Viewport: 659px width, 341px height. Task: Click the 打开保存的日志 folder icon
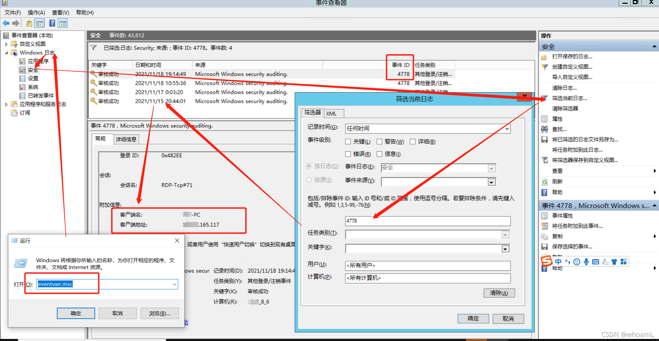pos(545,57)
